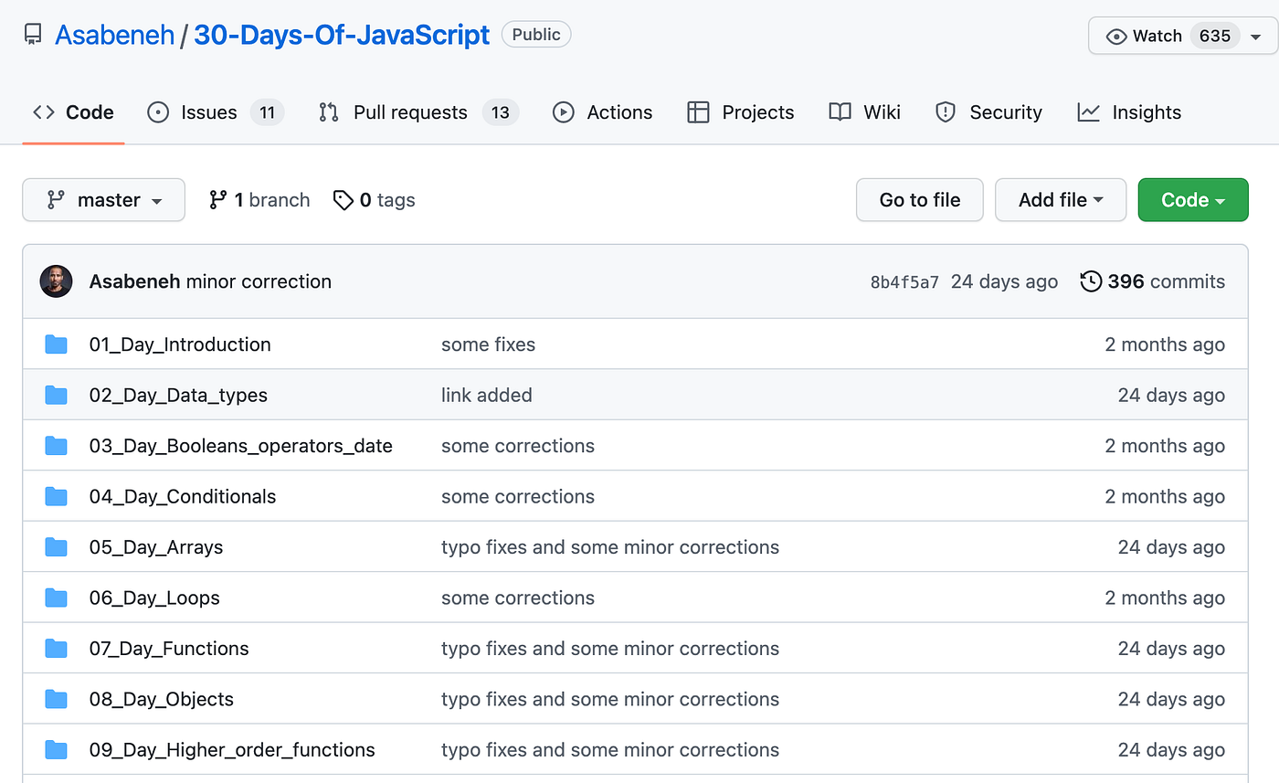The width and height of the screenshot is (1279, 783).
Task: Open the 07_Day_Functions folder
Action: 169,649
